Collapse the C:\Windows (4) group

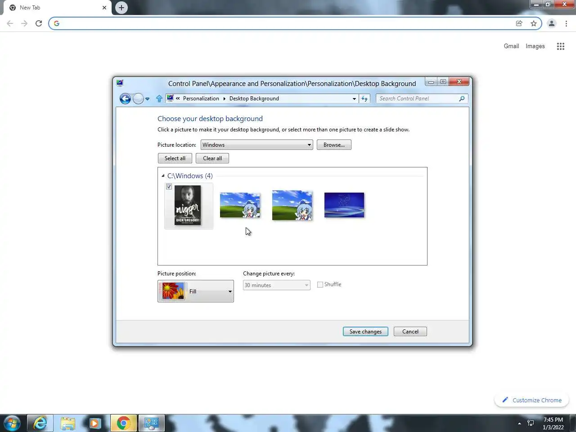163,176
